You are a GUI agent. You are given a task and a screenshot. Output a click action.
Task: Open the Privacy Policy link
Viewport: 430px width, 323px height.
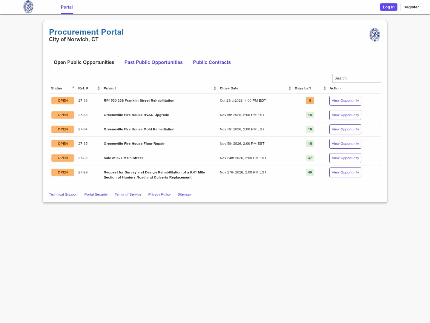[x=159, y=195]
